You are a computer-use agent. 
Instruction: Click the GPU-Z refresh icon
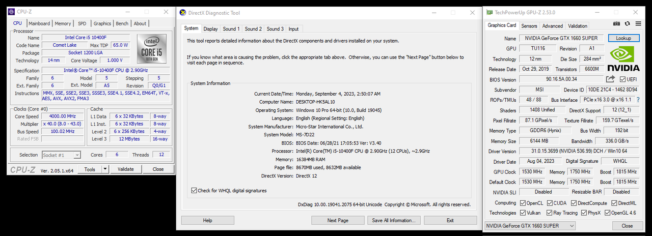[627, 24]
